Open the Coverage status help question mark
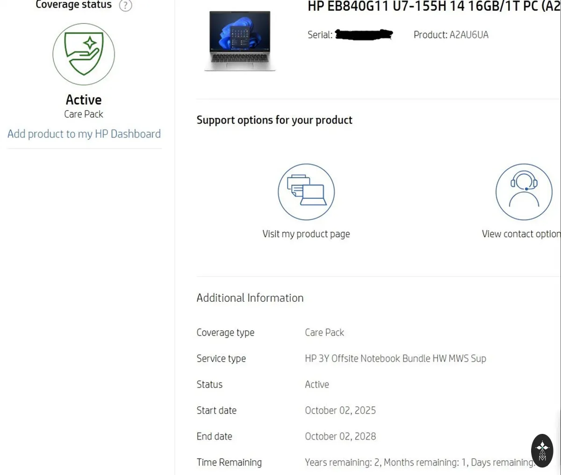 pos(125,5)
